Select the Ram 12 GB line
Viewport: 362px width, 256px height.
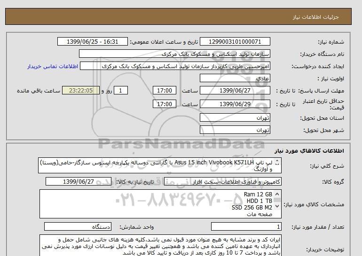click(258, 194)
